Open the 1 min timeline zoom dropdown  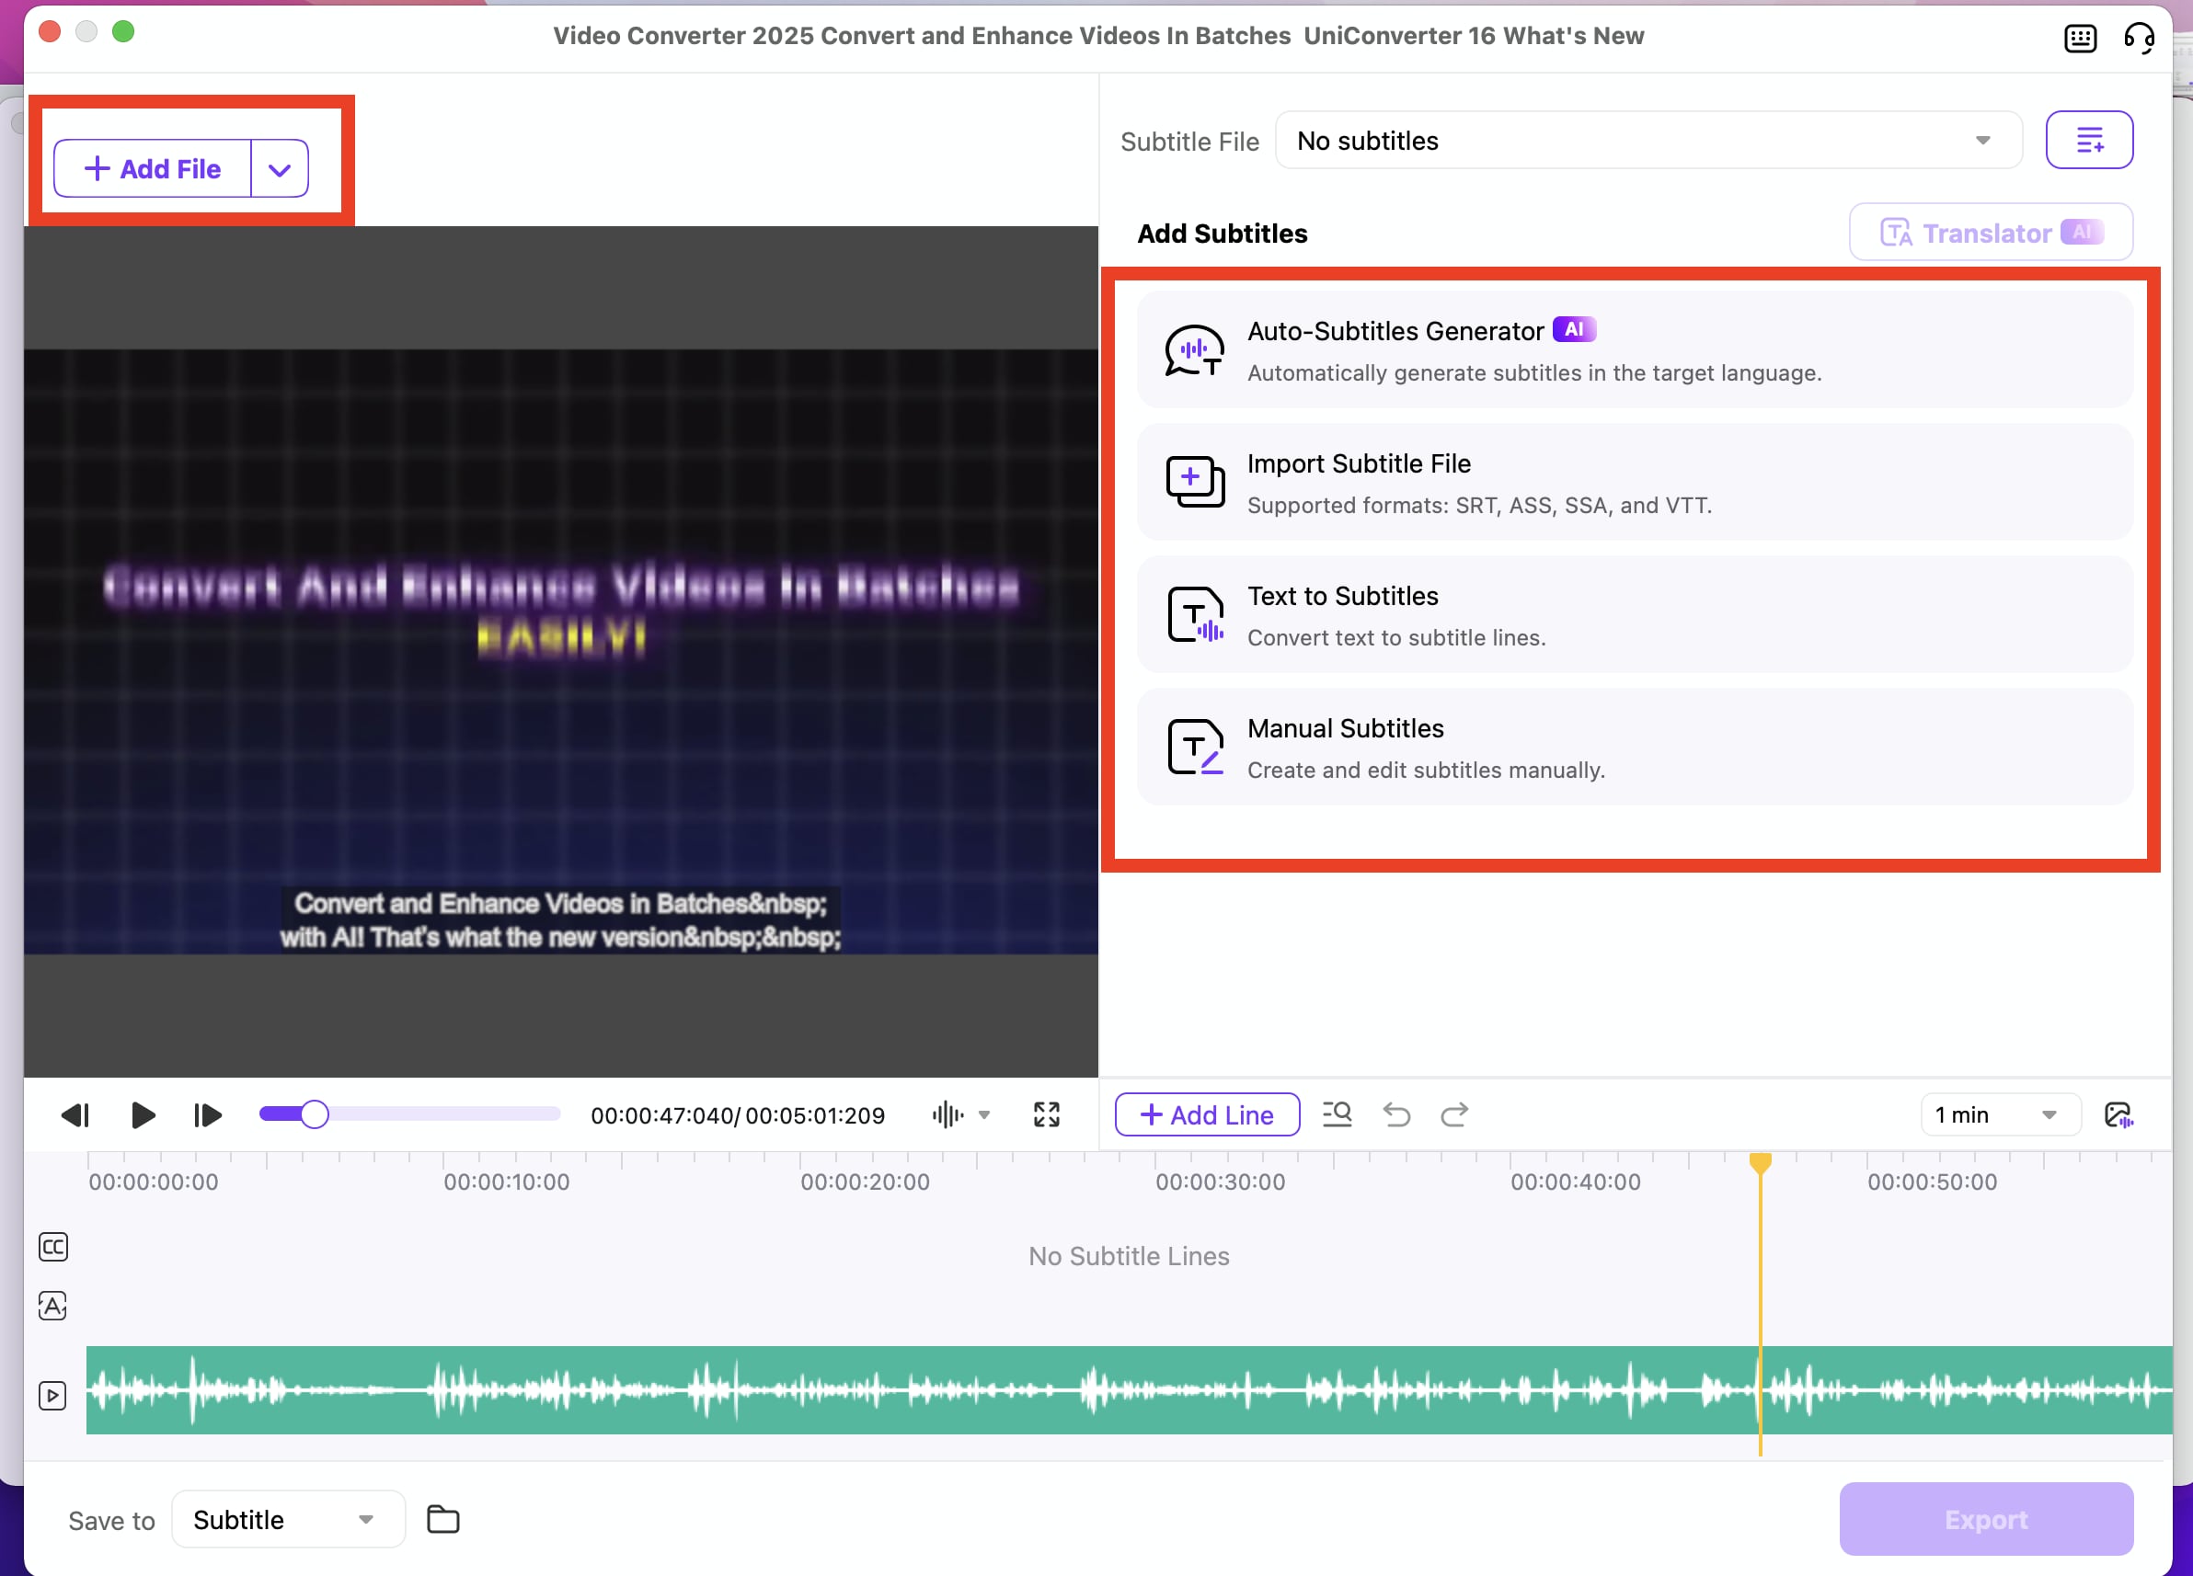coord(2000,1114)
